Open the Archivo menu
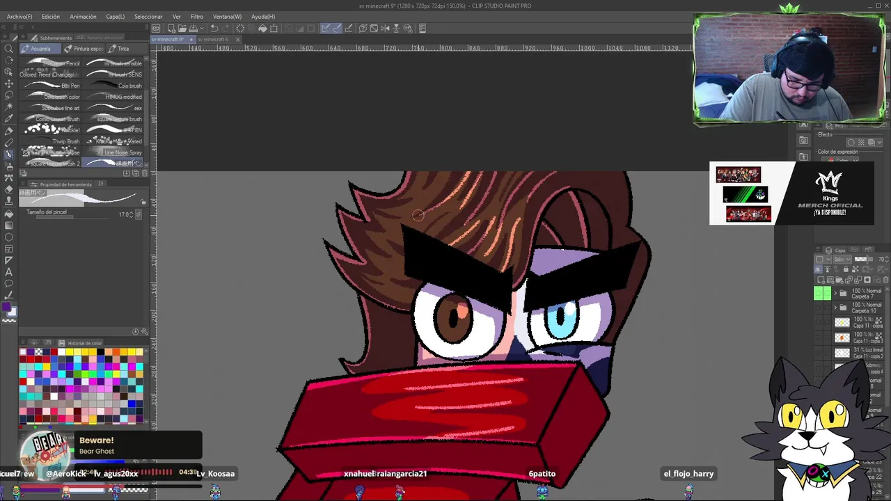 click(19, 17)
